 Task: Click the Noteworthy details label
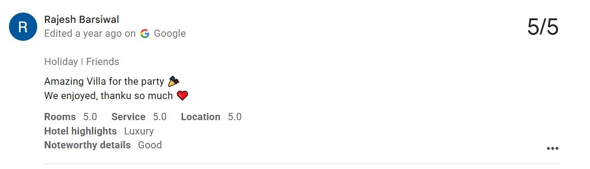pos(87,145)
